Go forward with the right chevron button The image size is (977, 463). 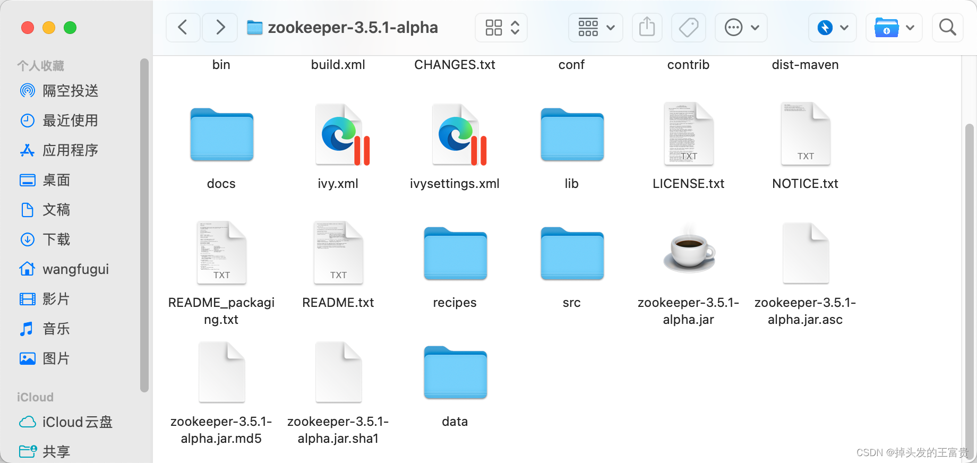tap(220, 27)
